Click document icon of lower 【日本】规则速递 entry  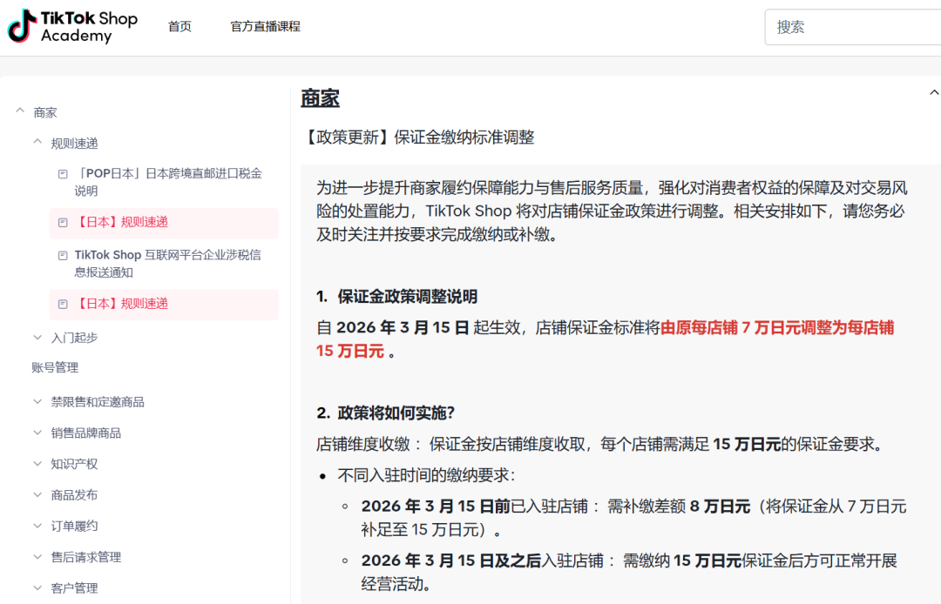(x=62, y=305)
